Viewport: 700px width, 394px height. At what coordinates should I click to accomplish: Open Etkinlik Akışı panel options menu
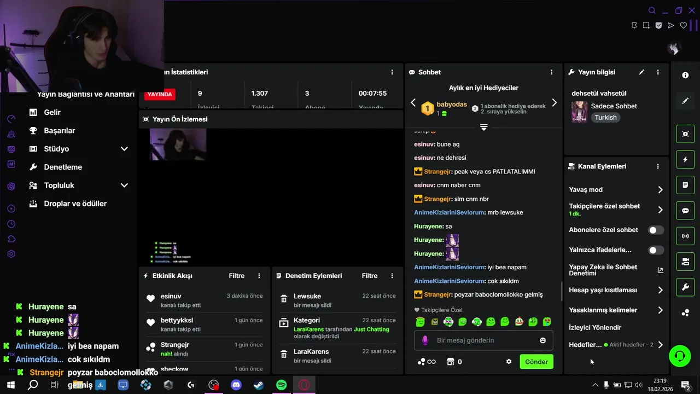pyautogui.click(x=259, y=276)
